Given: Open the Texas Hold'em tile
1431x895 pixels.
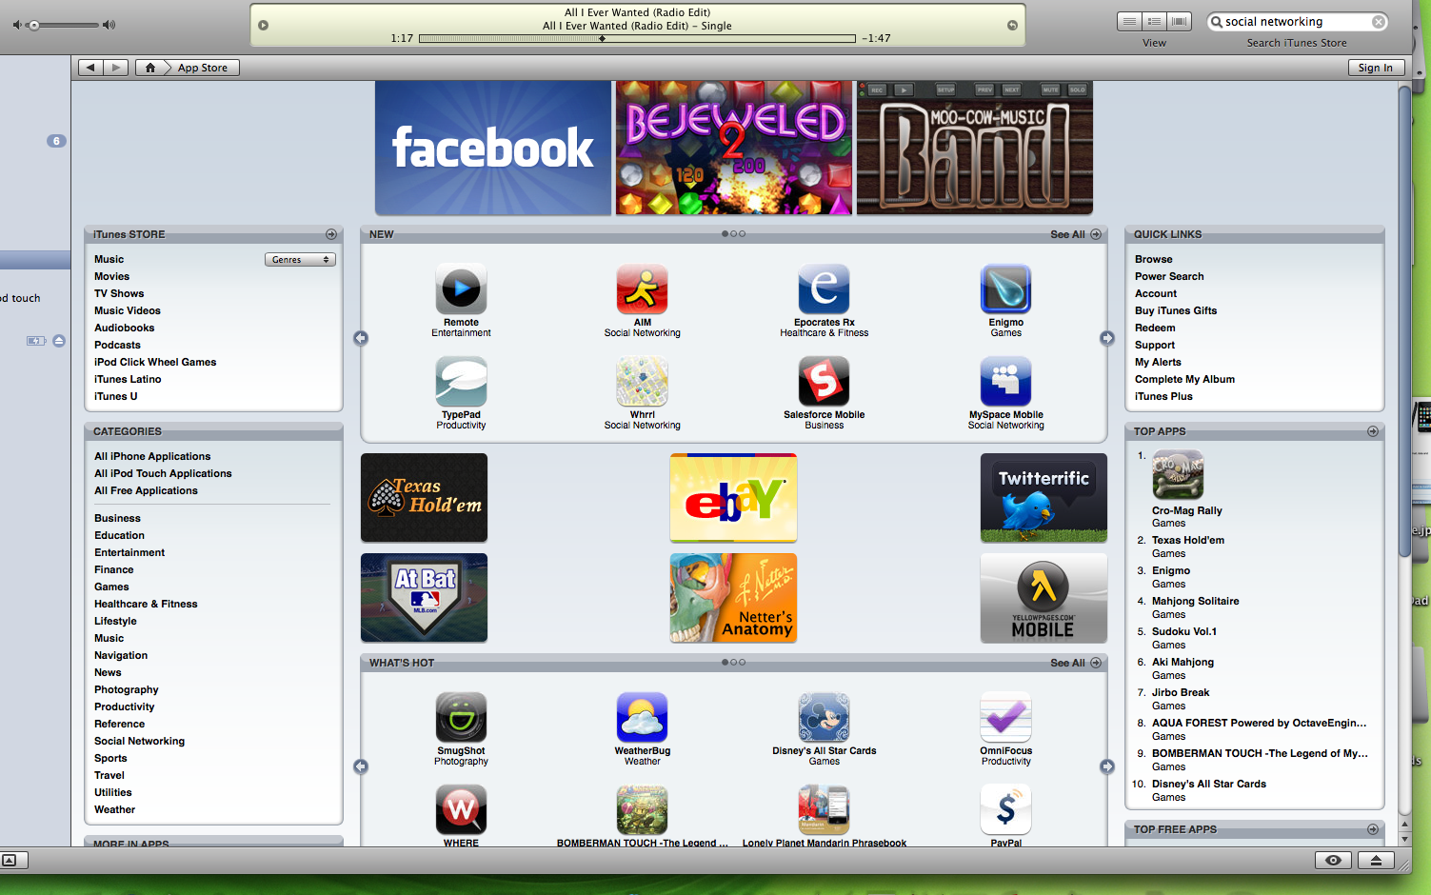Looking at the screenshot, I should click(424, 498).
